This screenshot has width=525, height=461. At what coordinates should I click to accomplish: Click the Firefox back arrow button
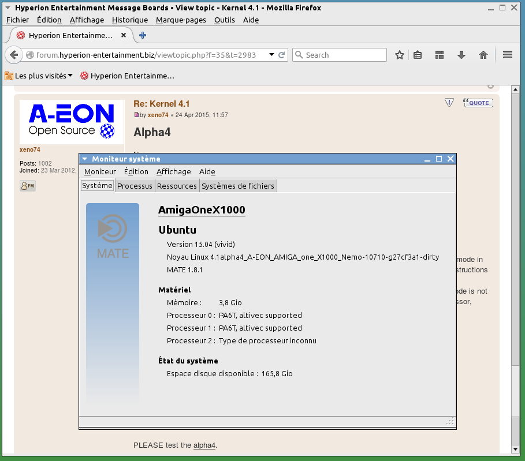click(x=14, y=55)
